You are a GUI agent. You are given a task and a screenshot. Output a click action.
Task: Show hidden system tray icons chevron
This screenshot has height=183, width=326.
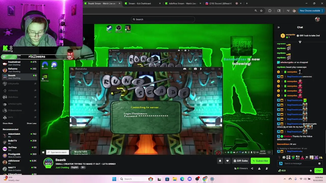[x=284, y=179]
